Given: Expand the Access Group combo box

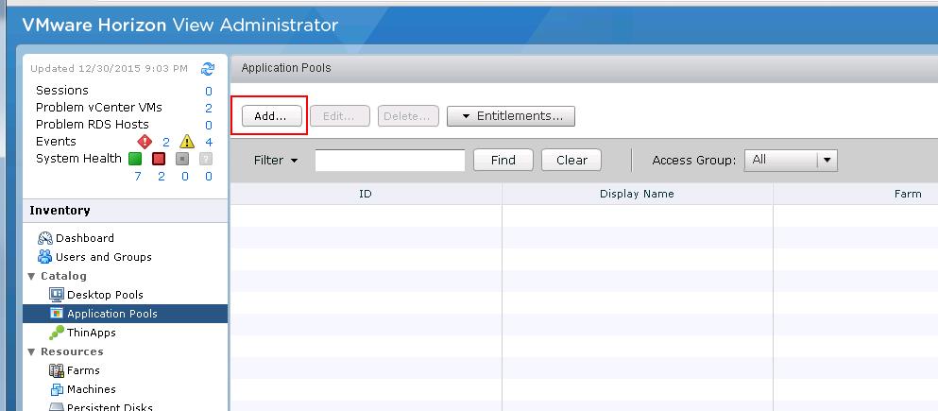Looking at the screenshot, I should (827, 161).
